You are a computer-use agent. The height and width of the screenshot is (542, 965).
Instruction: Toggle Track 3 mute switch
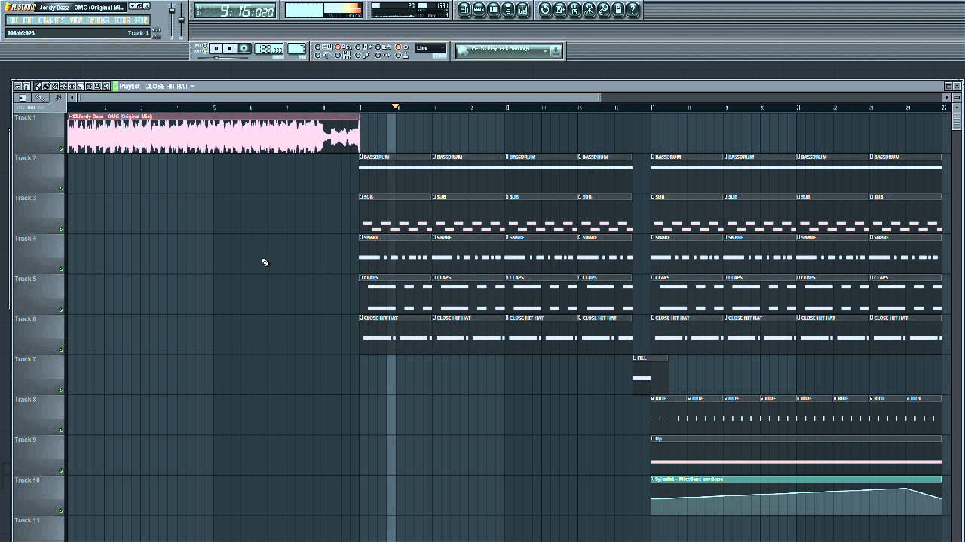click(x=62, y=229)
